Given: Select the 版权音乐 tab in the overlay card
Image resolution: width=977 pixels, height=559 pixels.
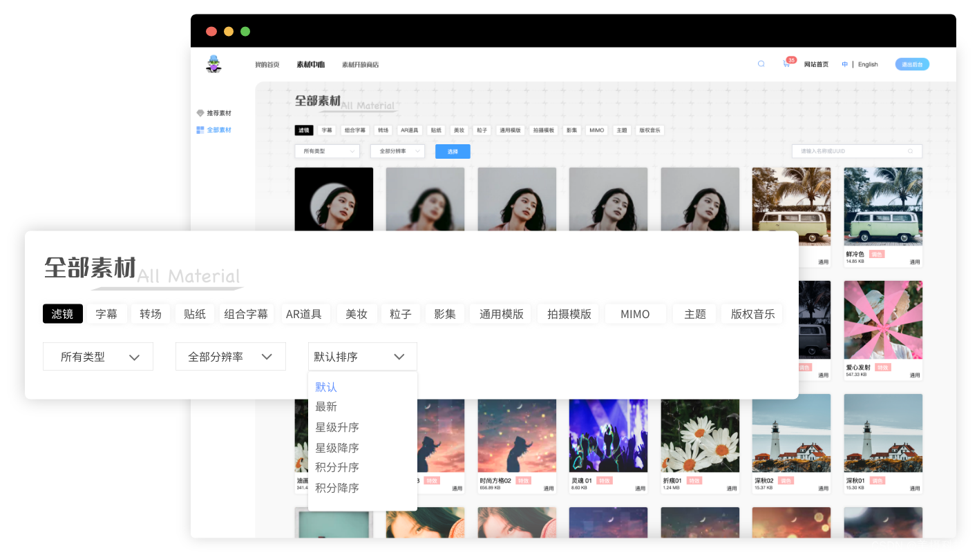Looking at the screenshot, I should [752, 314].
